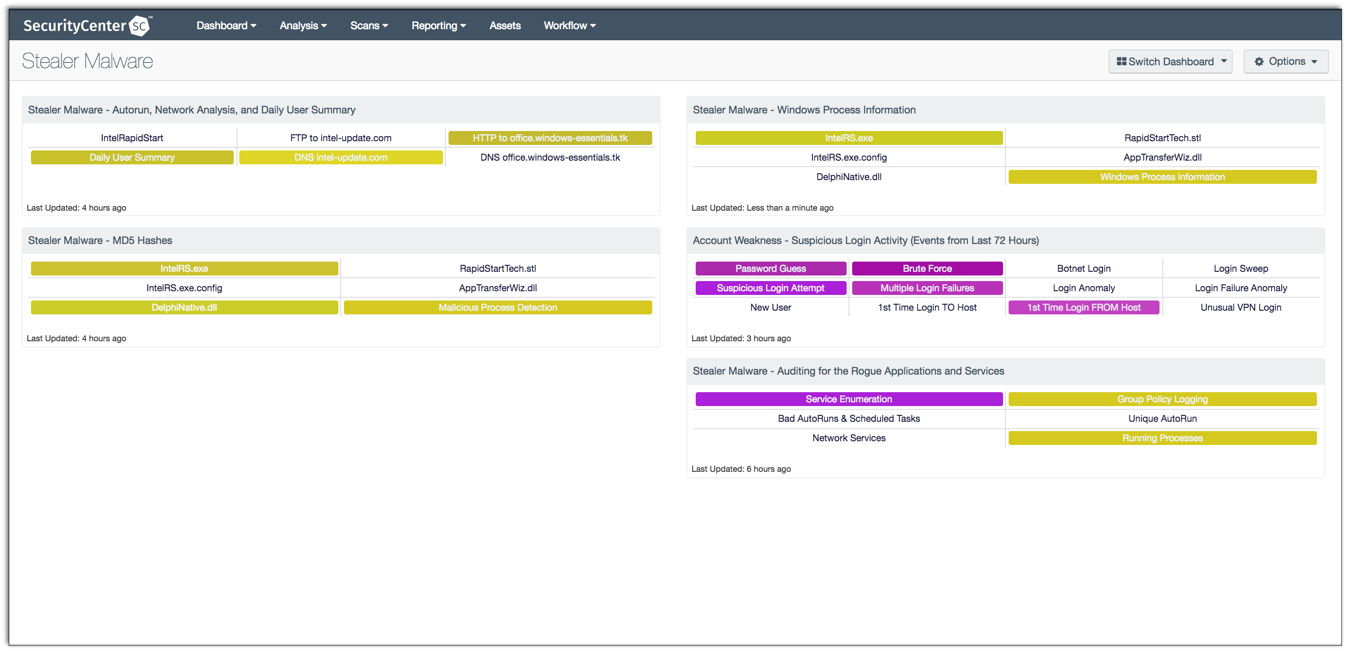The width and height of the screenshot is (1347, 651).
Task: Click the Auditing for Rogue Applications panel title
Action: [848, 371]
